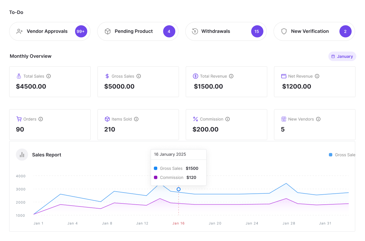This screenshot has height=241, width=365.
Task: Click the info icon beside Items Sold
Action: click(x=136, y=119)
